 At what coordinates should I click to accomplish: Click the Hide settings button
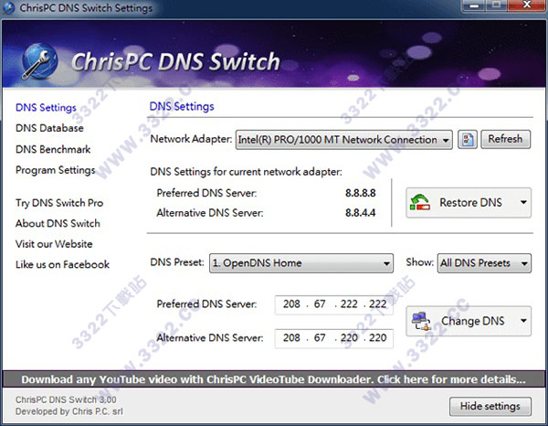pos(490,407)
